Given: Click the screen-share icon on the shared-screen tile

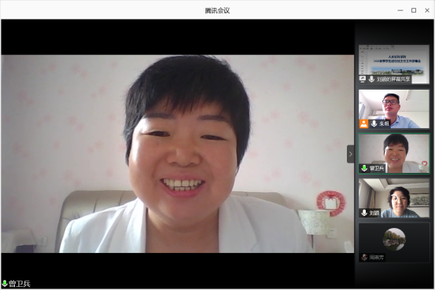Looking at the screenshot, I should pos(363,79).
